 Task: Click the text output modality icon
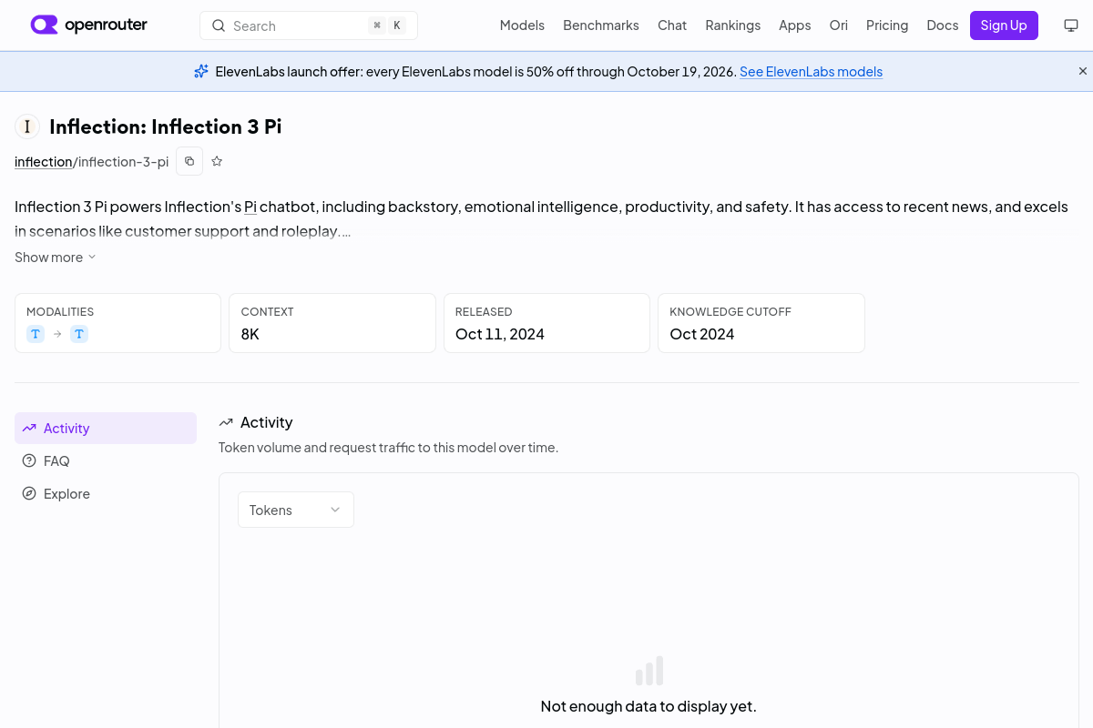(x=79, y=334)
